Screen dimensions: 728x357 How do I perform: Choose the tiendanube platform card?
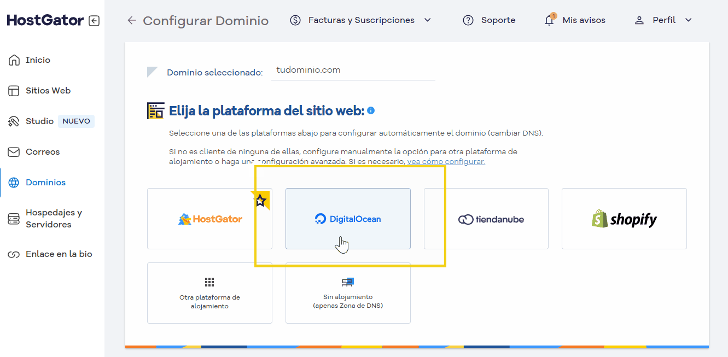486,219
